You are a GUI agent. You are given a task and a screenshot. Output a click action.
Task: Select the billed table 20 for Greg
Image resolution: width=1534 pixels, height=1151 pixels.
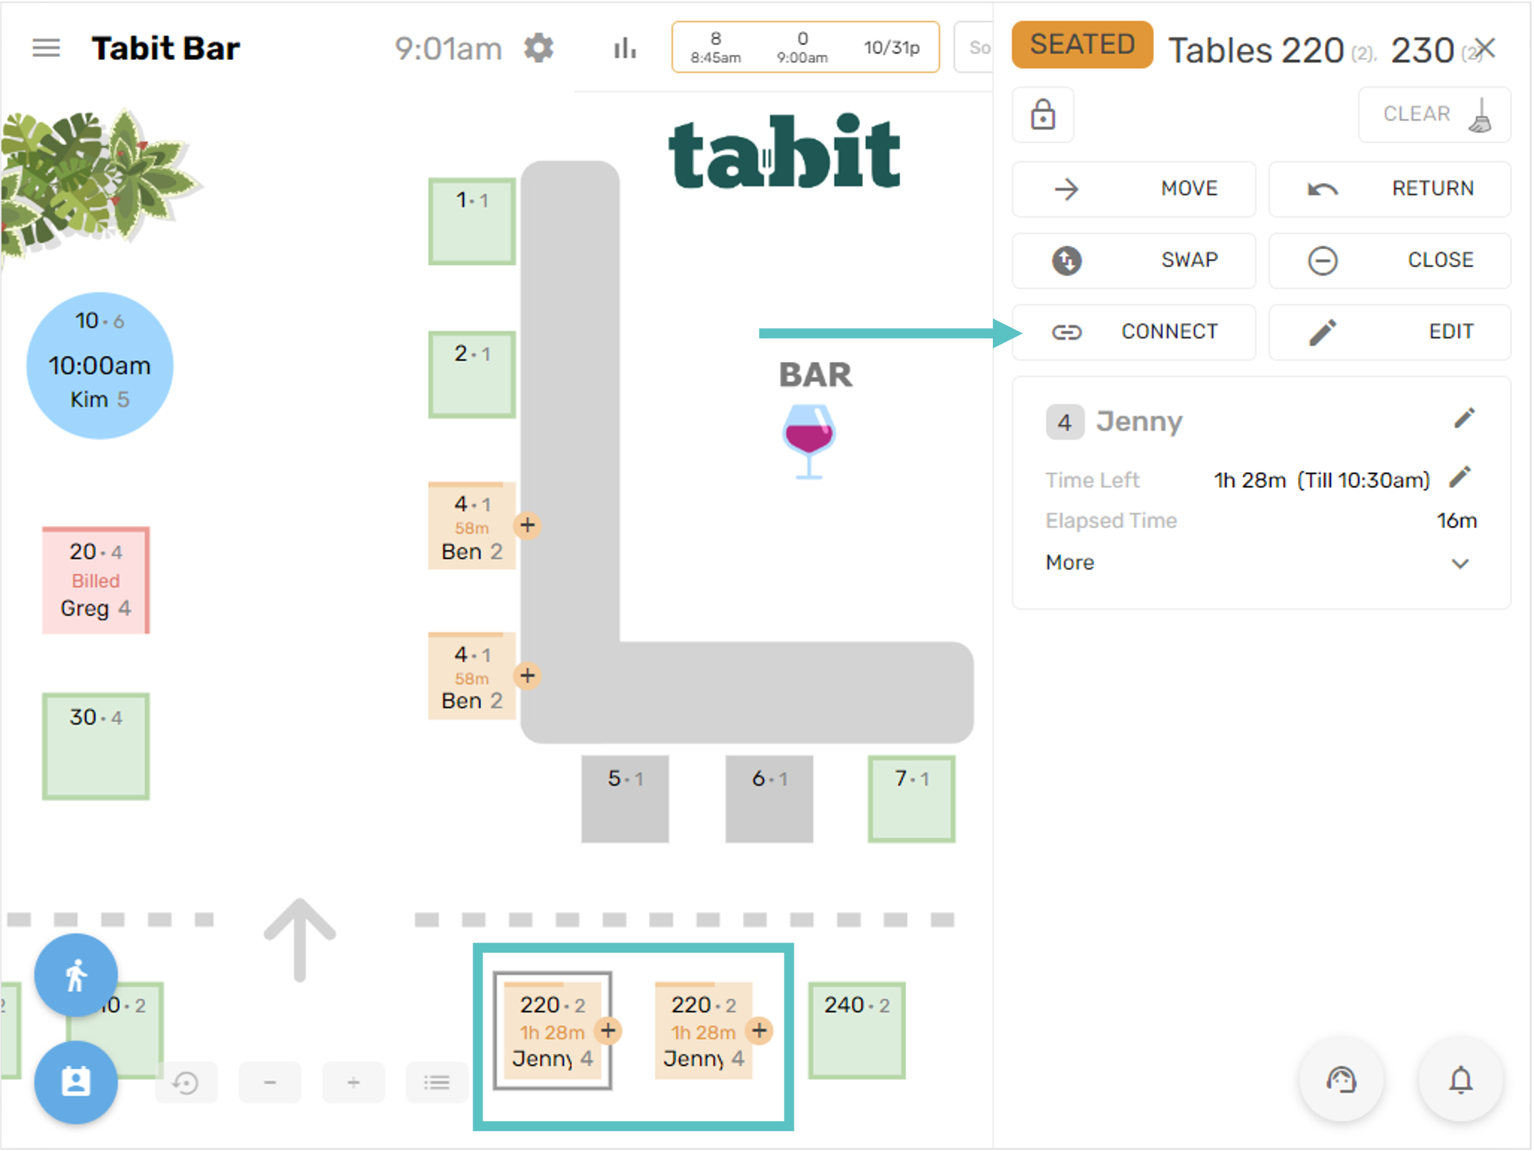click(96, 580)
